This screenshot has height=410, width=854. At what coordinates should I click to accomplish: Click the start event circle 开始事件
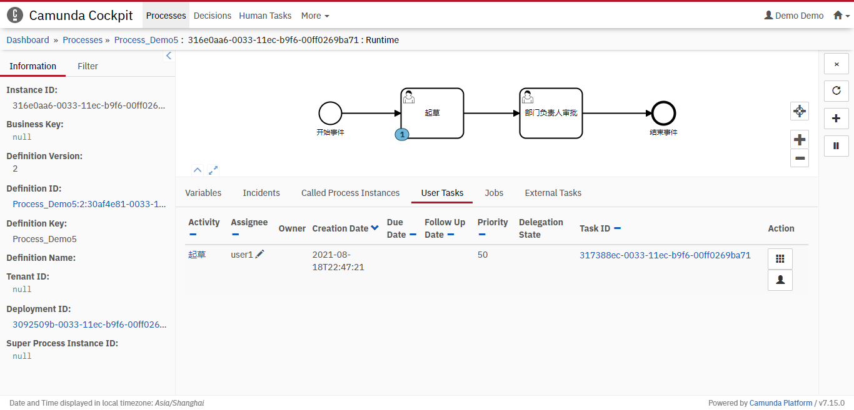[x=330, y=114]
